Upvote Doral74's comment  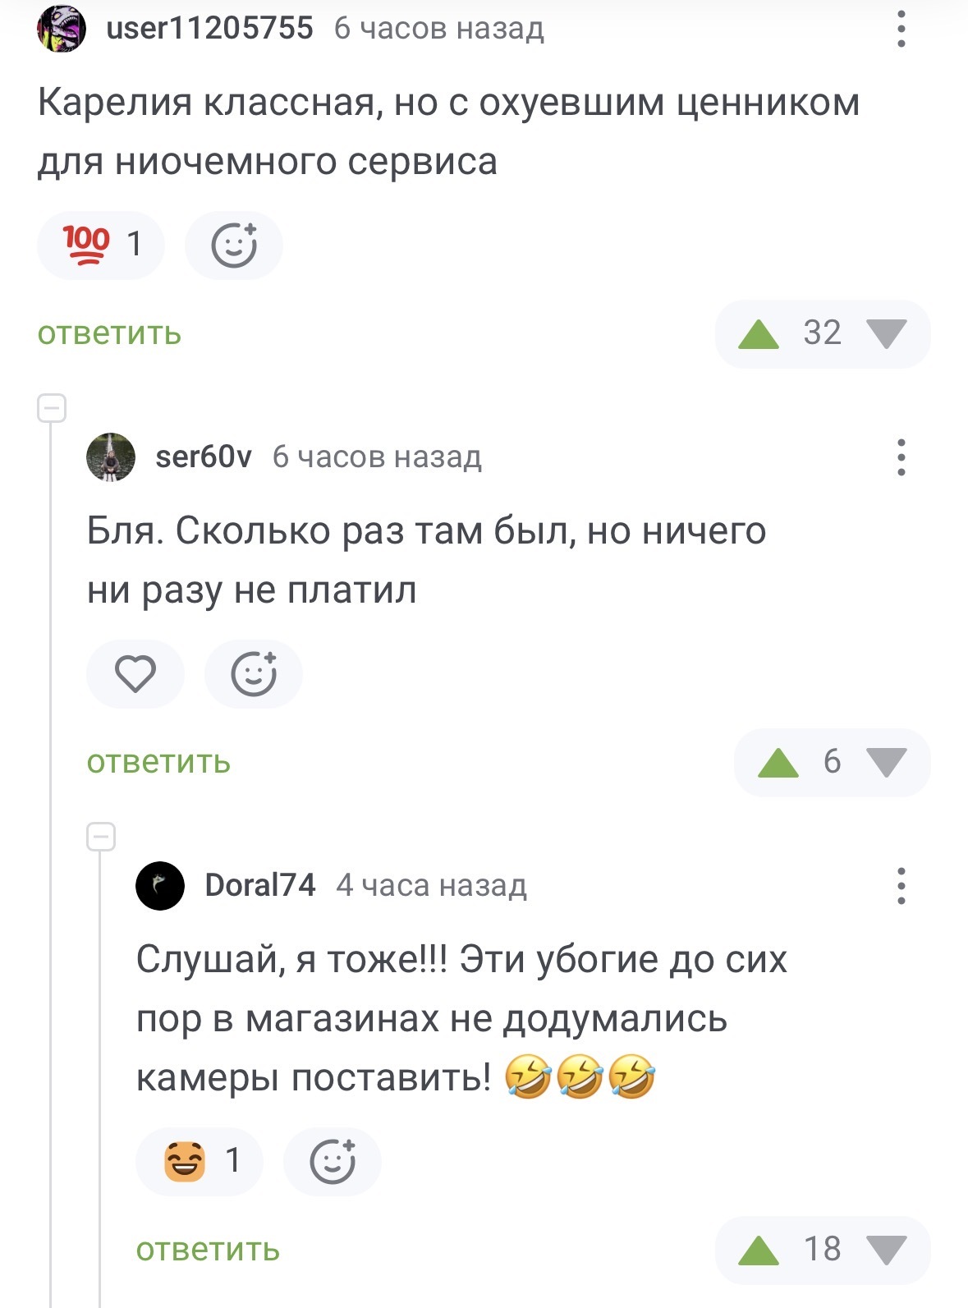click(758, 1251)
